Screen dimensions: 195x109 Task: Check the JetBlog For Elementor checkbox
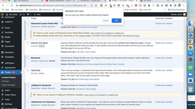pos(28,85)
